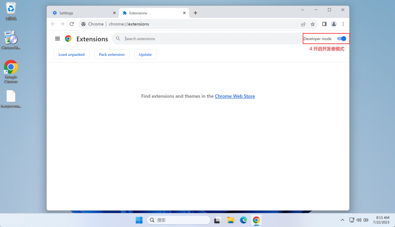Minimize the Chrome window
395x227 pixels.
click(316, 10)
